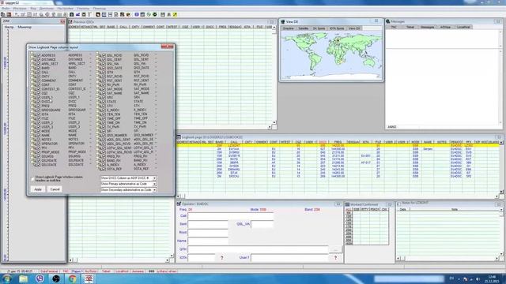Toggle the GRIDSQUARE column checkbox
Image resolution: width=506 pixels, height=284 pixels.
coord(39,110)
